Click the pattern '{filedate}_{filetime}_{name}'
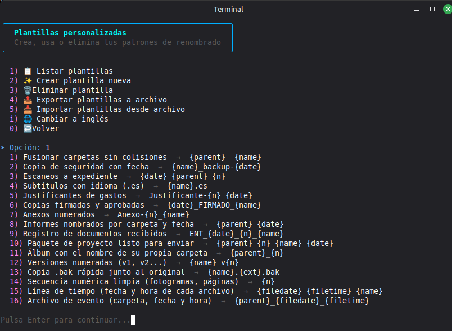452x331 pixels. coord(320,291)
